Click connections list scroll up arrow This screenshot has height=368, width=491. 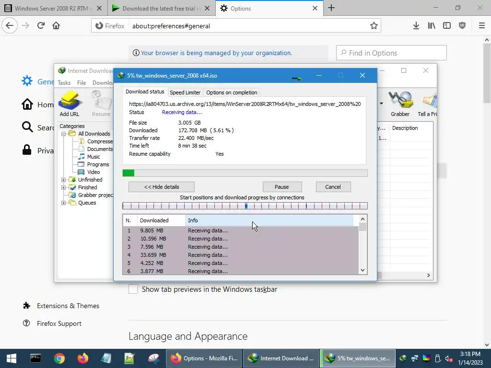click(362, 219)
